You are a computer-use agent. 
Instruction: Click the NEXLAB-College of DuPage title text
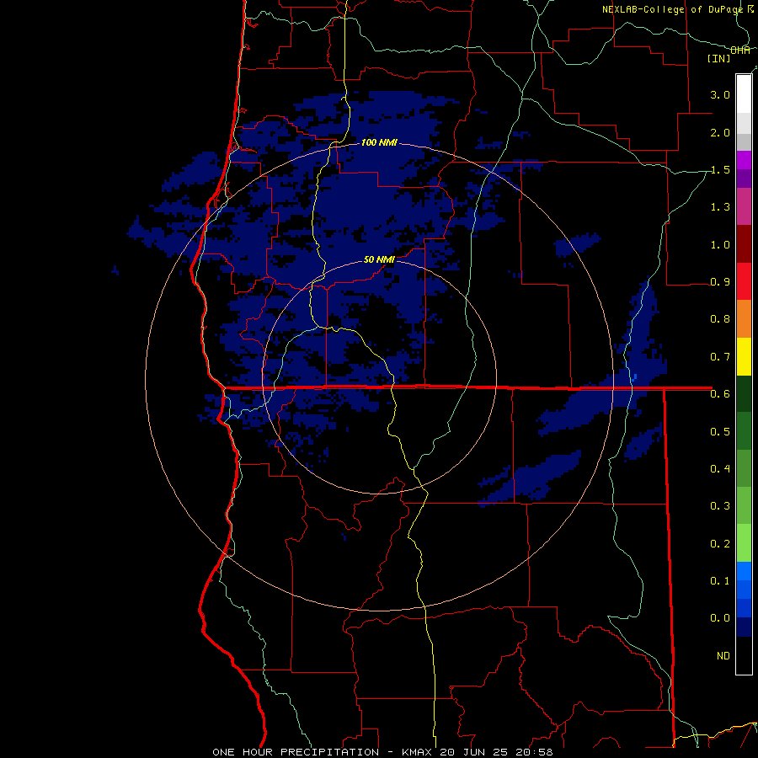coord(674,9)
